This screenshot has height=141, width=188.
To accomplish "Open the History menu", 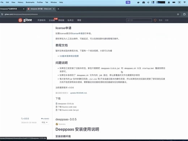I will [20, 2].
